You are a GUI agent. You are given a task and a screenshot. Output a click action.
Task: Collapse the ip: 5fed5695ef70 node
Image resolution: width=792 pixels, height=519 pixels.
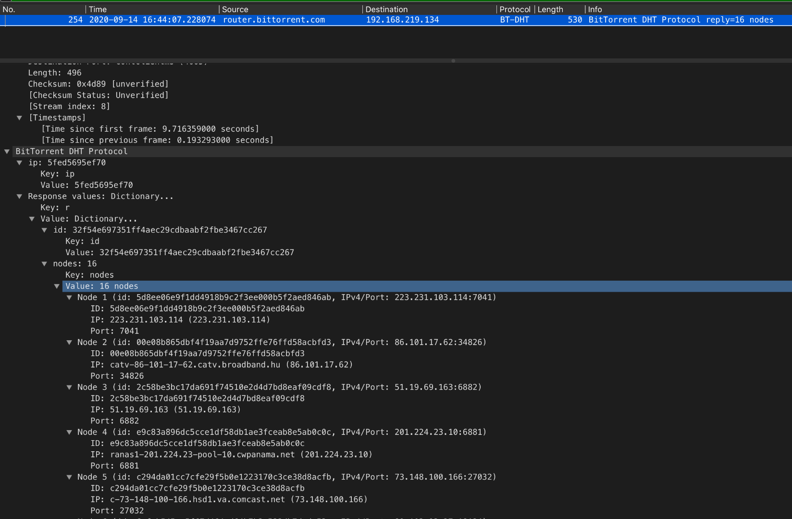click(x=19, y=163)
